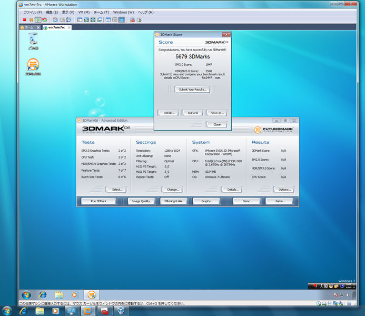Show the summary view toolbar icon

tap(108, 20)
